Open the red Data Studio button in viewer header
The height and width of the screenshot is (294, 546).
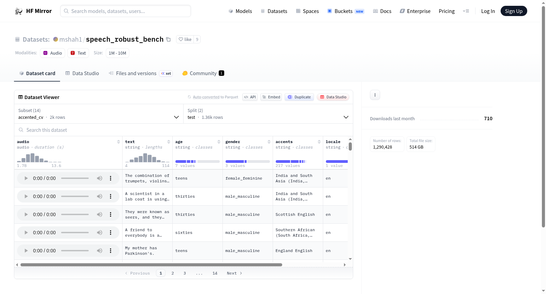pyautogui.click(x=333, y=97)
